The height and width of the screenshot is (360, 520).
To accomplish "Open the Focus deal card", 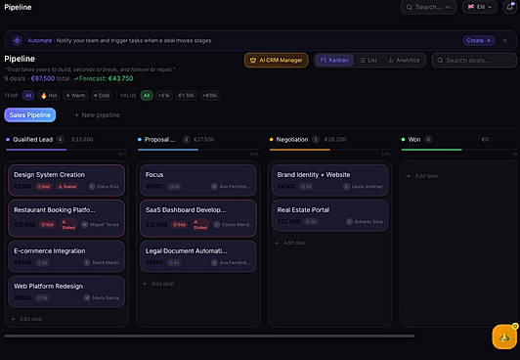I will pos(198,180).
